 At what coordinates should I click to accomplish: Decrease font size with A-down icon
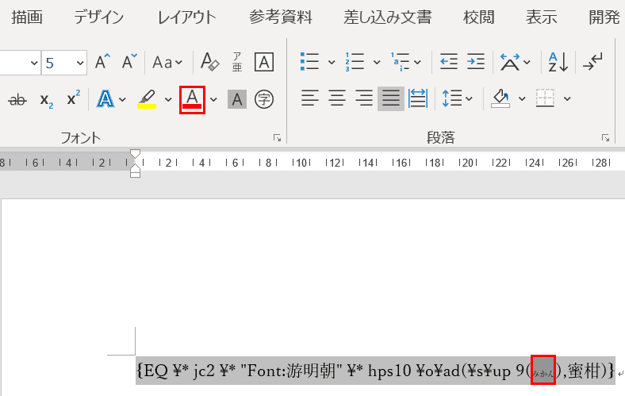click(129, 62)
